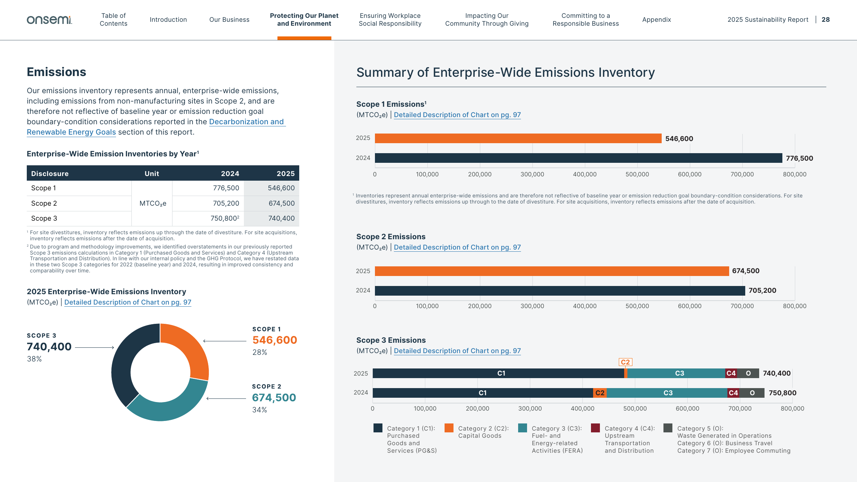Go to the Introduction section
Image resolution: width=857 pixels, height=482 pixels.
[x=168, y=20]
